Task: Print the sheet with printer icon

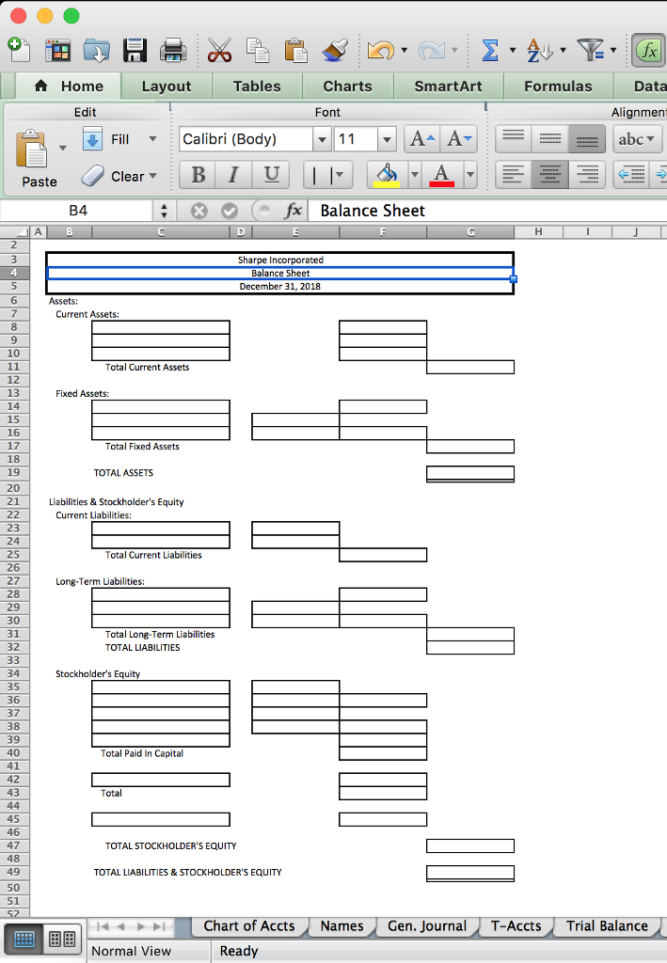Action: point(173,51)
